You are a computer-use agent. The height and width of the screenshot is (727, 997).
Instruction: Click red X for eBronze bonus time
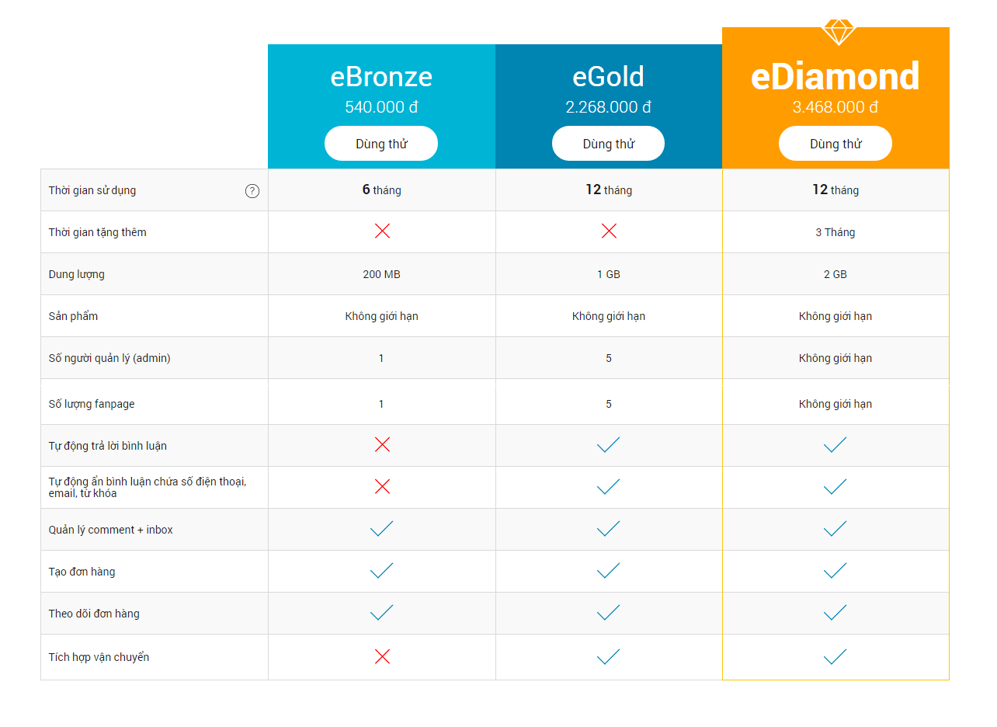(382, 231)
